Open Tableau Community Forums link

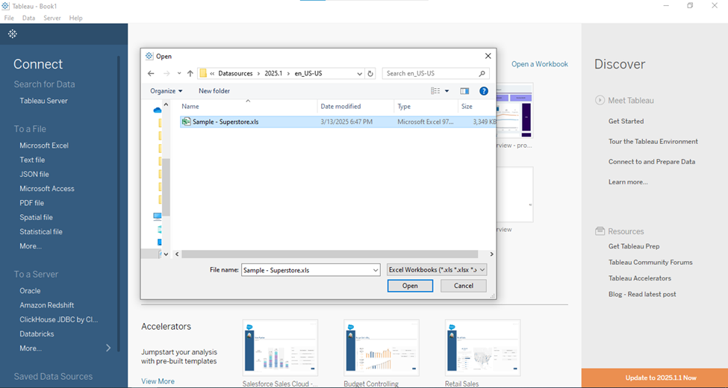point(650,262)
